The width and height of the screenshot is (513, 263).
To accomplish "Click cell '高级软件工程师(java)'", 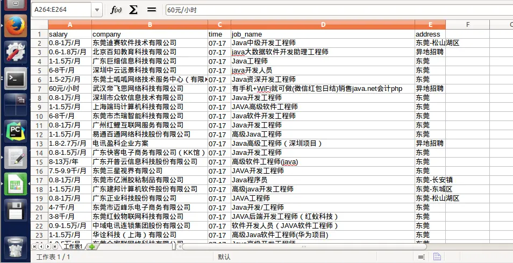I will point(323,162).
